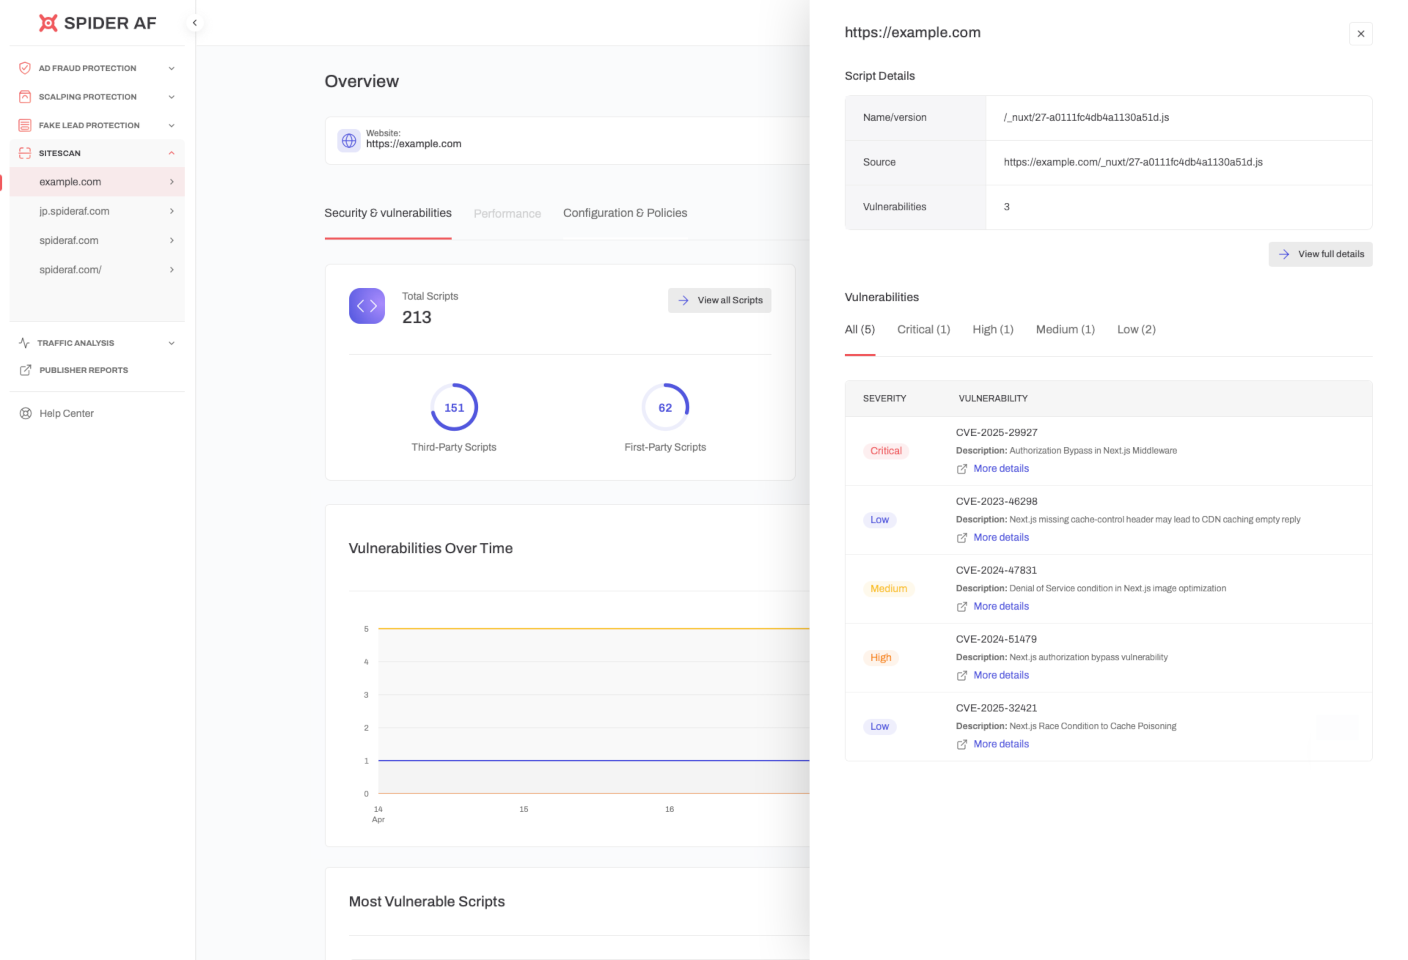Click the Low badge for CVE-2023-46298
The image size is (1408, 960).
pos(879,520)
